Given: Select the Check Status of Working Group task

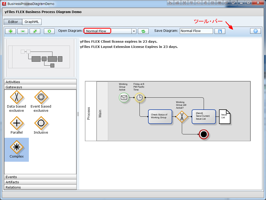Looking at the screenshot, I should click(160, 117).
